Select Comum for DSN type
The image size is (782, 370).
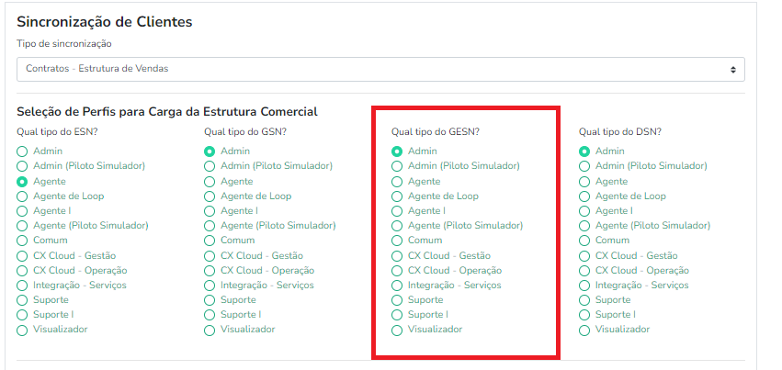(584, 241)
